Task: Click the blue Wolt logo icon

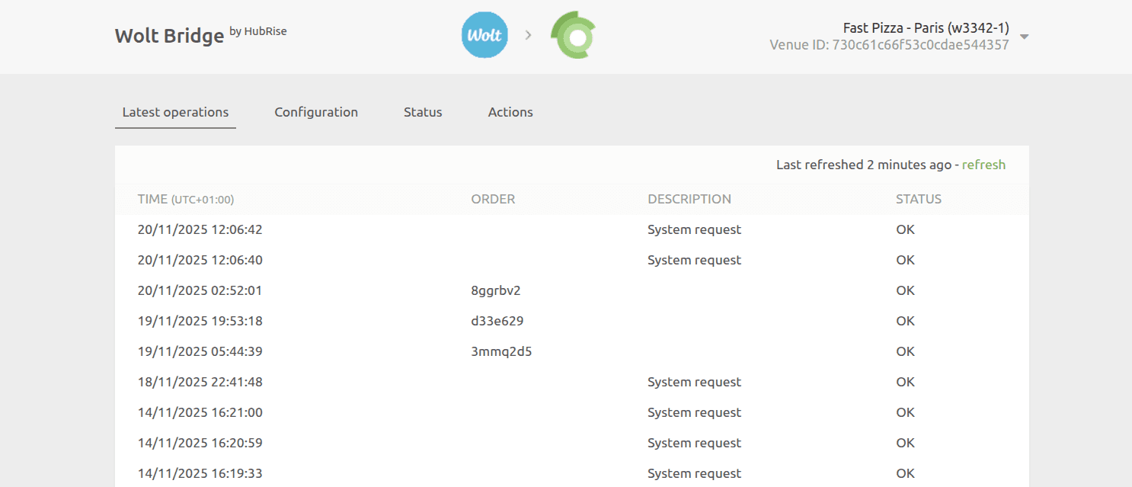Action: coord(484,35)
